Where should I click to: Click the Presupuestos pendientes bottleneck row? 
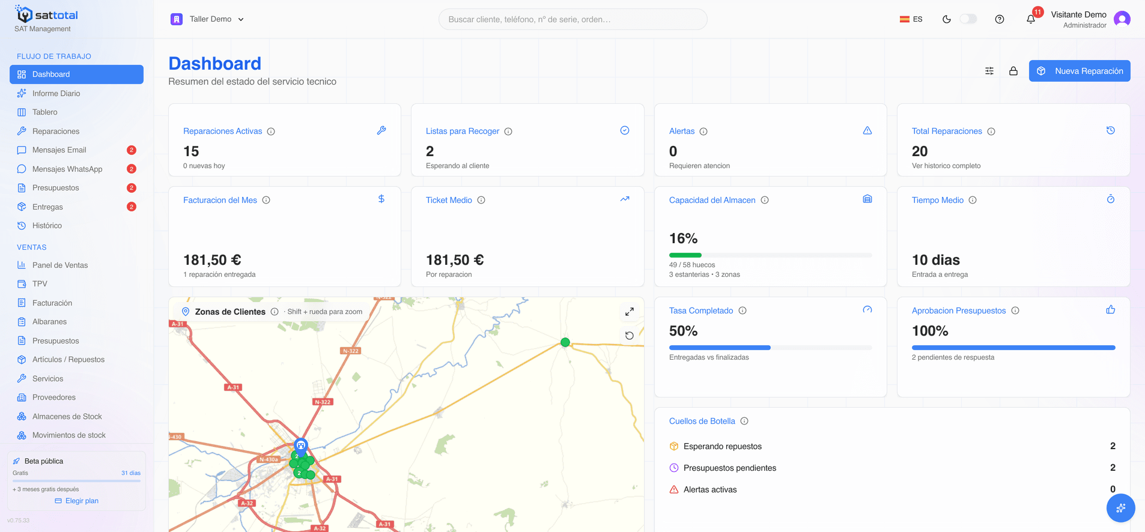tap(892, 468)
